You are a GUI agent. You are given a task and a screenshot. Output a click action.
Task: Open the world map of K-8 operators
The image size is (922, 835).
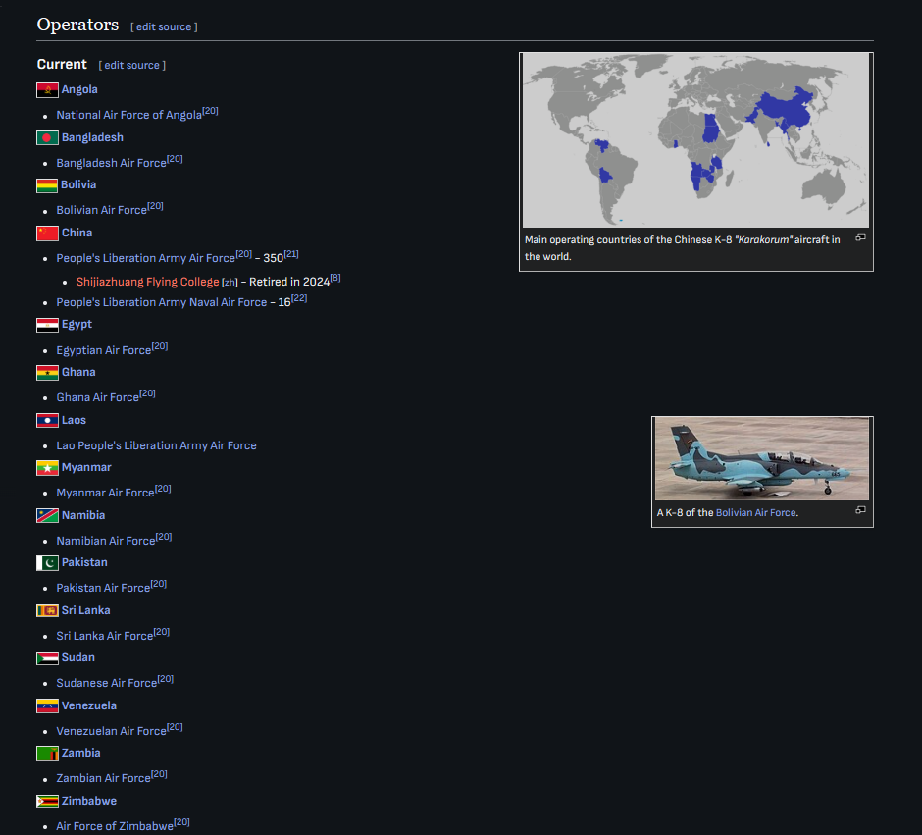695,140
